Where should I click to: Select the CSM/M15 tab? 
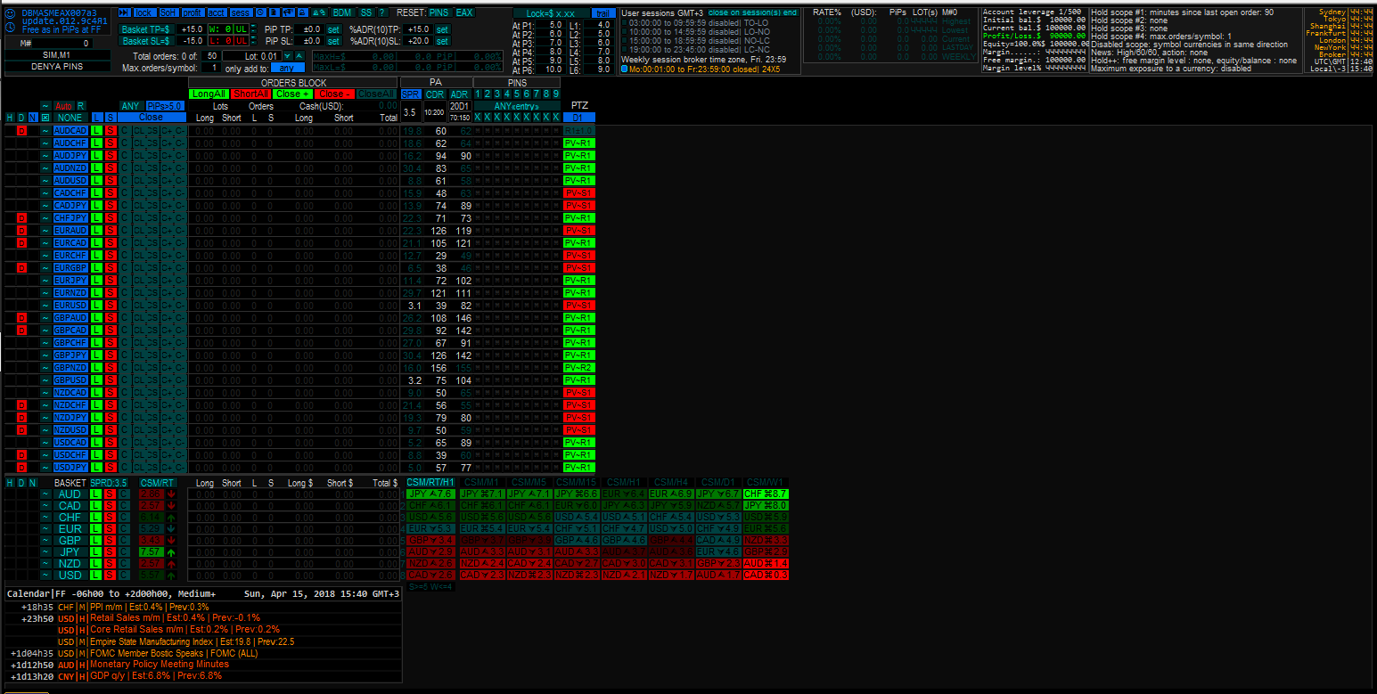click(x=577, y=482)
